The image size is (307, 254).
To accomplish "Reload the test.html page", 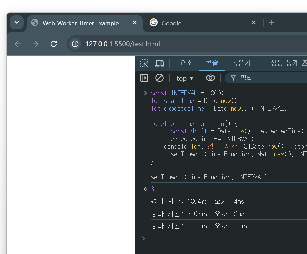I will [54, 44].
